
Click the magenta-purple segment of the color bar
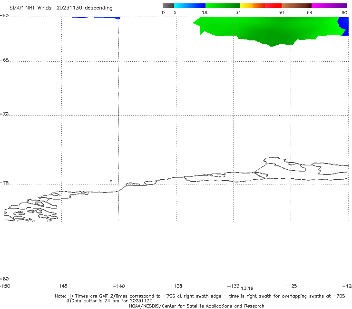coord(329,6)
